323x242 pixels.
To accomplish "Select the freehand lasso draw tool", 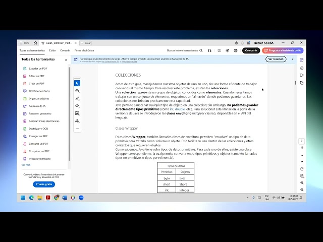I will coord(77,106).
